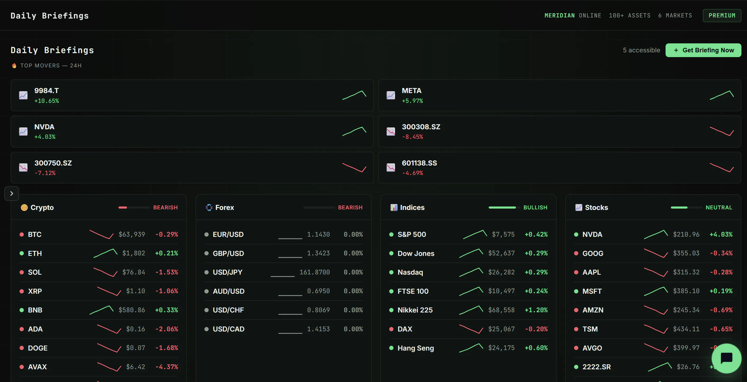This screenshot has height=382, width=747.
Task: Open the AAPL stock row
Action: click(x=653, y=272)
